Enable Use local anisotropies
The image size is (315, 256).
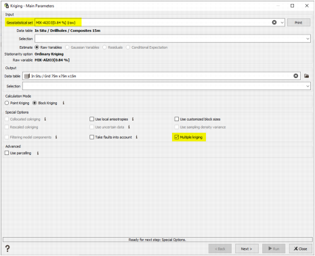pyautogui.click(x=91, y=119)
